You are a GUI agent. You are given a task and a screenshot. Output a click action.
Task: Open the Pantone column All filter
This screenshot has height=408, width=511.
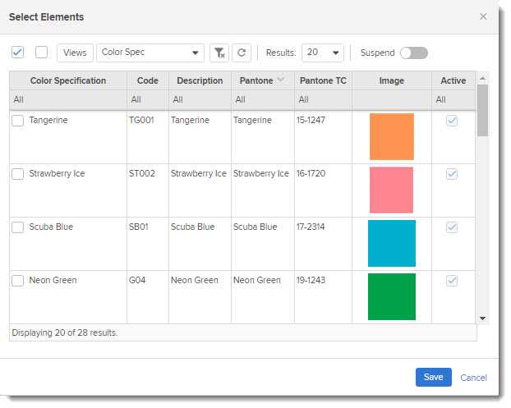coord(263,99)
